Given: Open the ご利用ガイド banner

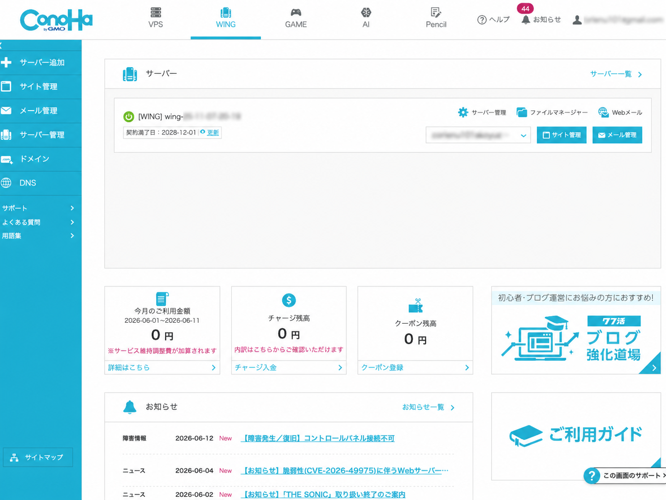Looking at the screenshot, I should click(576, 436).
